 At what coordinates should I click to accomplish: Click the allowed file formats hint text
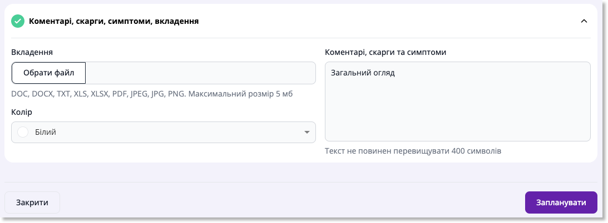click(152, 94)
